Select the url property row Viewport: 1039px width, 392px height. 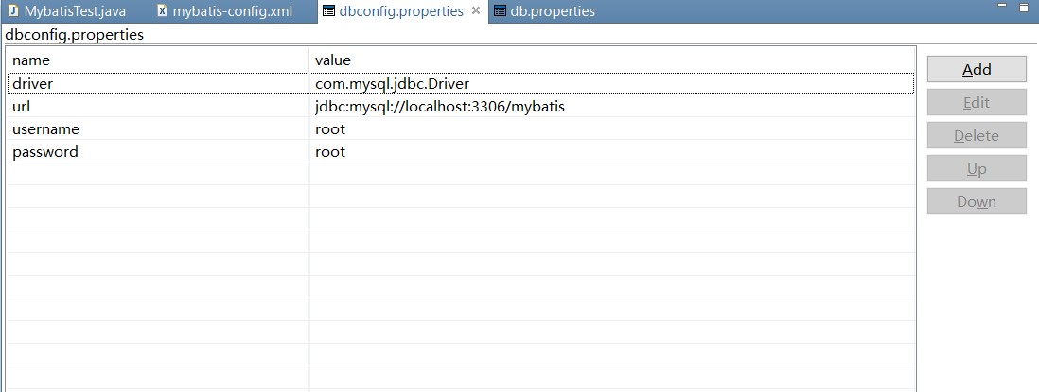coord(461,106)
